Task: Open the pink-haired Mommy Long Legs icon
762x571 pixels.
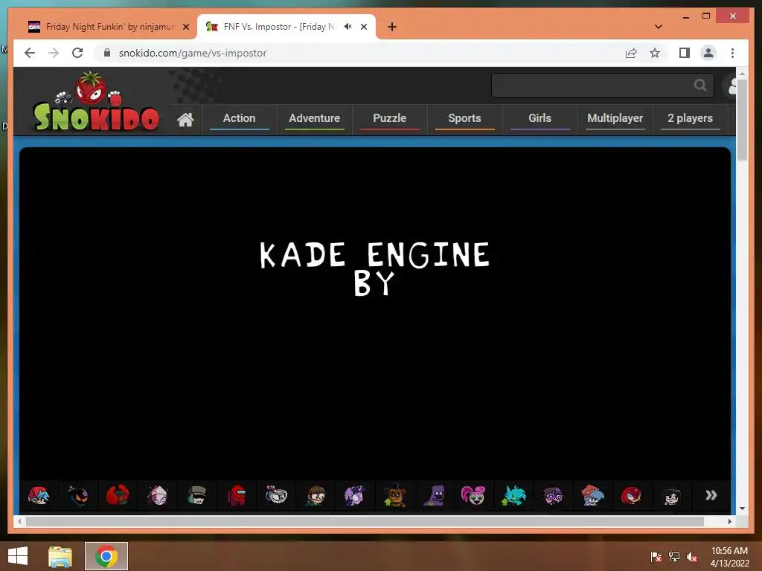Action: point(473,496)
